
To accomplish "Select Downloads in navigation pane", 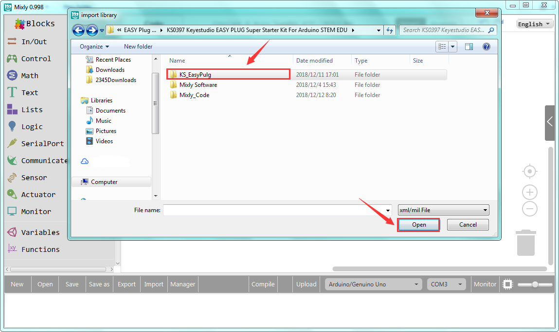I will click(106, 70).
